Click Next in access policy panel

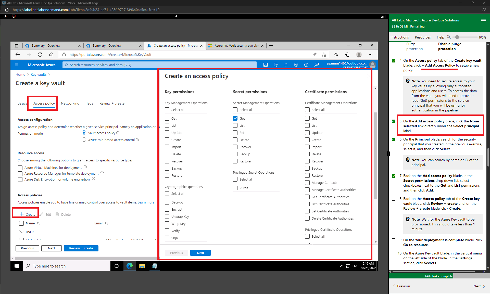[x=200, y=253]
